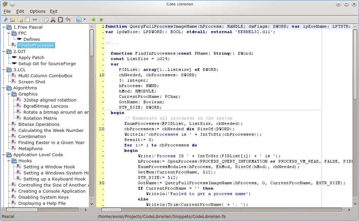Click the code editor horizontal scrollbar thumb
Screen dimensions: 359x221
click(x=111, y=210)
